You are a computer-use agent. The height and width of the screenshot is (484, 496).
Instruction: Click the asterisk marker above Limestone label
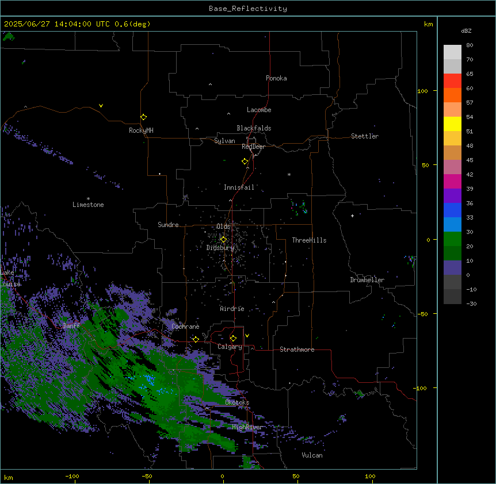pyautogui.click(x=88, y=199)
